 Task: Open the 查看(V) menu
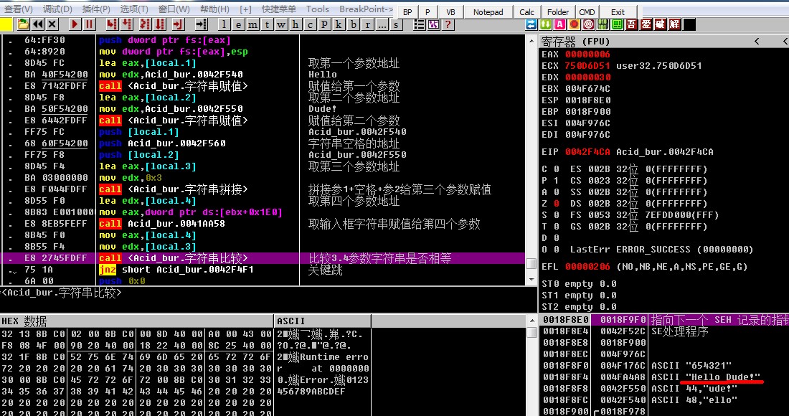(18, 9)
